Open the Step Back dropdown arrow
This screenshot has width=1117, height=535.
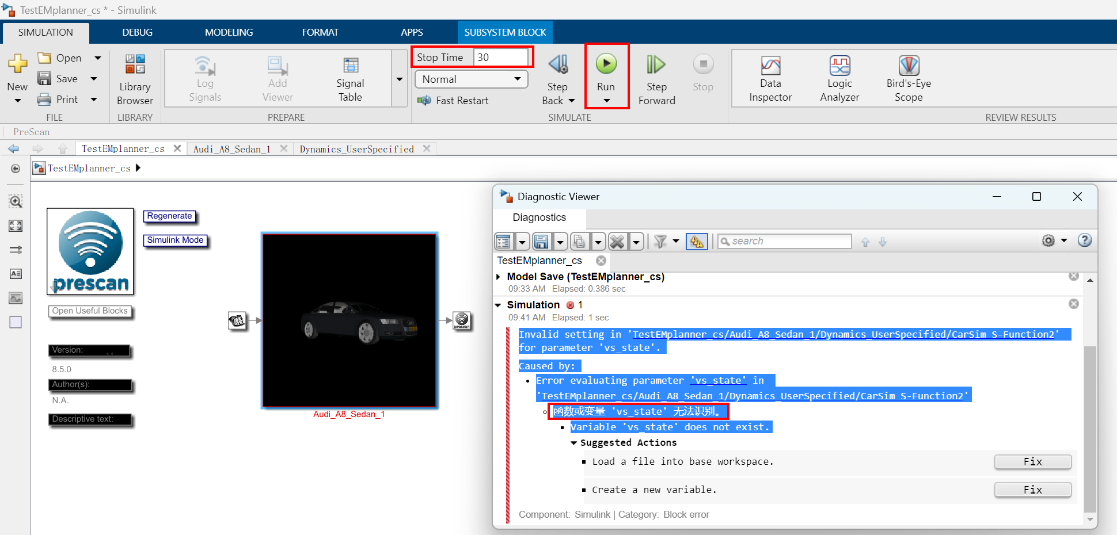(x=571, y=101)
